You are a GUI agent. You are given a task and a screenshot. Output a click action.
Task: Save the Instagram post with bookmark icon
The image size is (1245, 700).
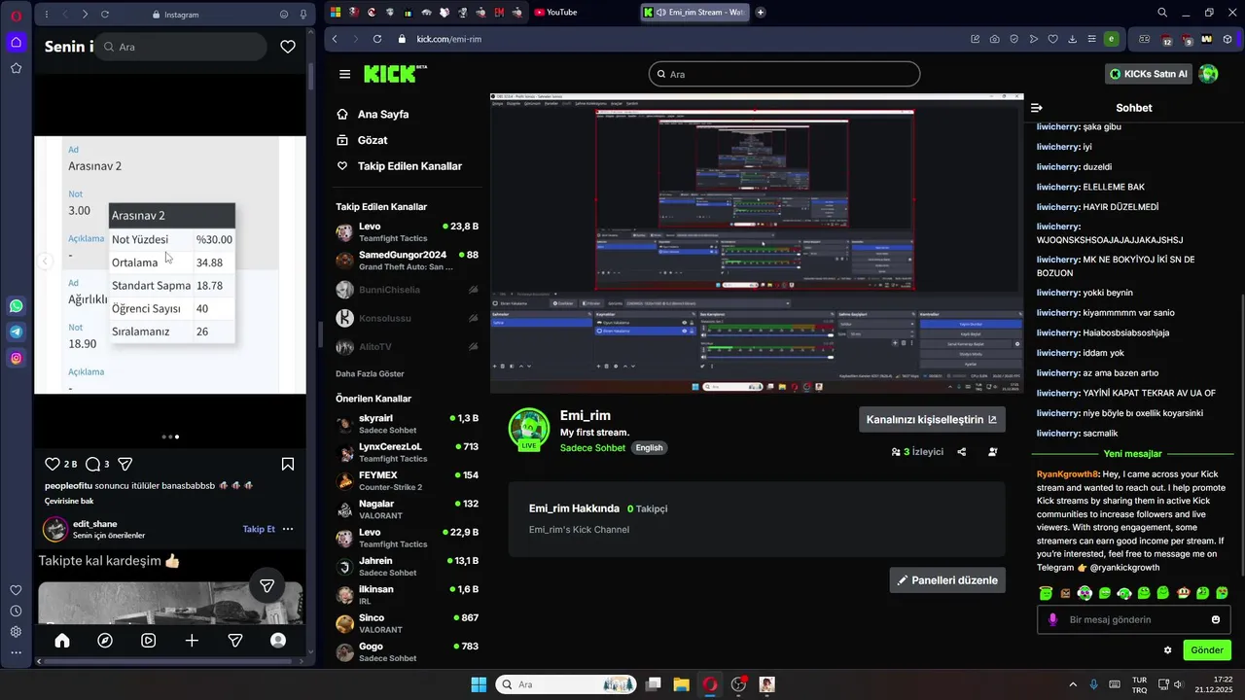pos(288,464)
